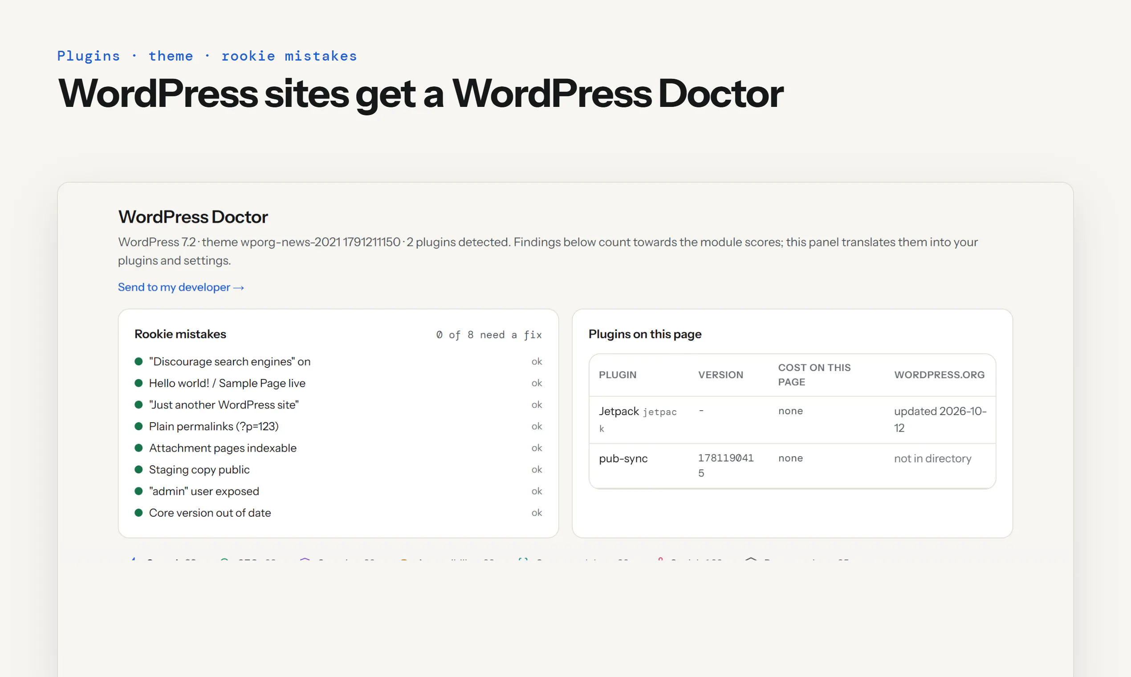Click green status dot beside 'Discourage search engines' on

point(138,361)
